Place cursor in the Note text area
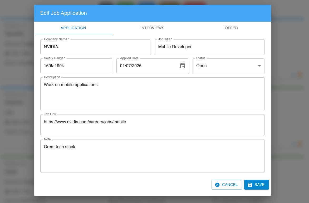This screenshot has width=309, height=203. [x=152, y=158]
